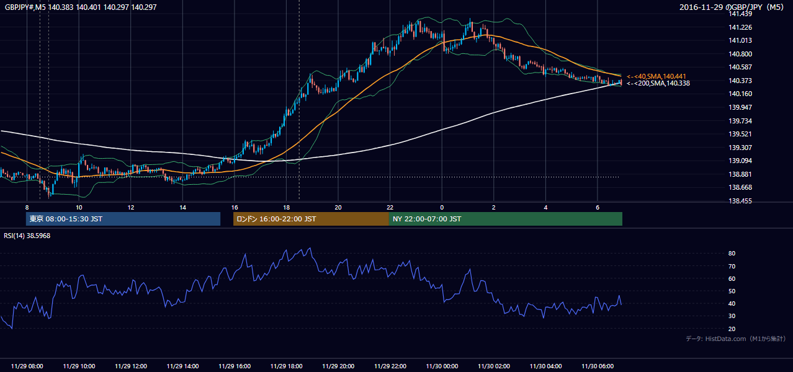This screenshot has height=372, width=793.
Task: Click RSI axis level 20
Action: 732,329
